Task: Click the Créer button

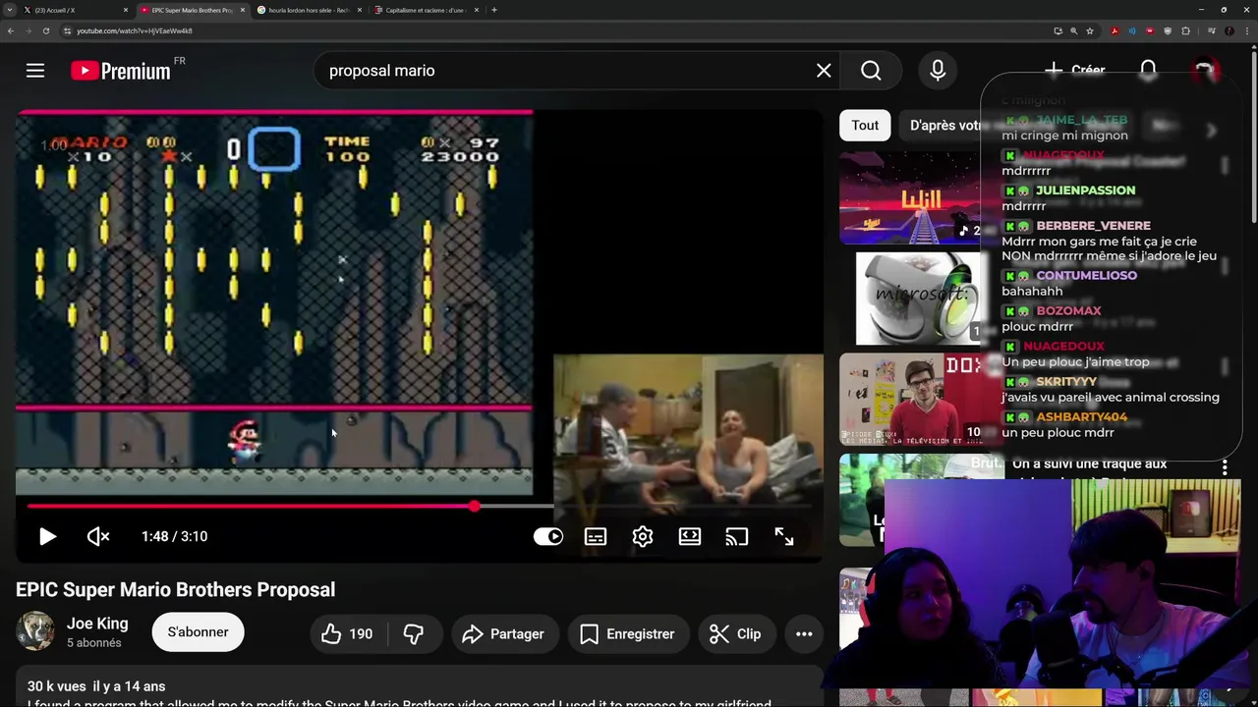Action: click(x=1075, y=71)
